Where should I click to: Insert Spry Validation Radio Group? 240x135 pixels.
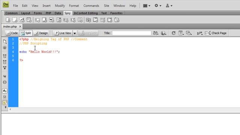click(x=80, y=20)
